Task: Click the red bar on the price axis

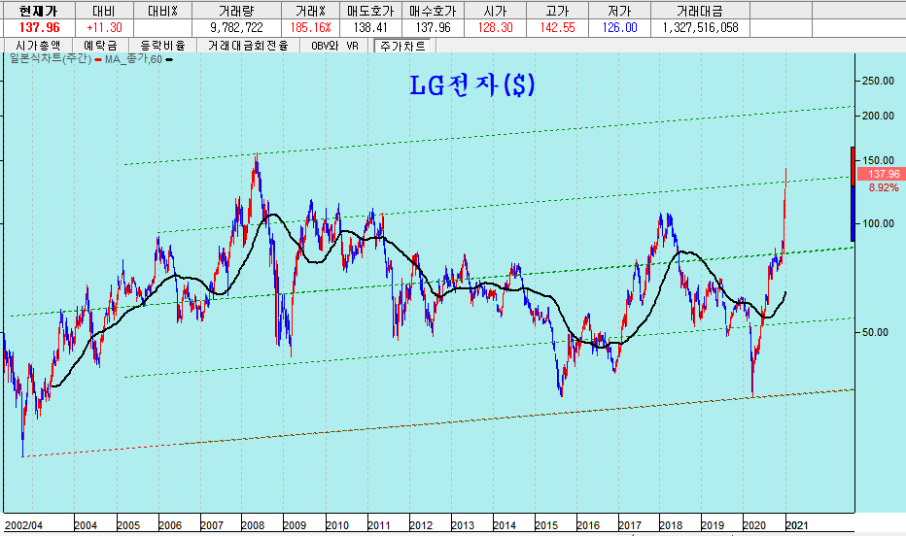Action: tap(853, 165)
